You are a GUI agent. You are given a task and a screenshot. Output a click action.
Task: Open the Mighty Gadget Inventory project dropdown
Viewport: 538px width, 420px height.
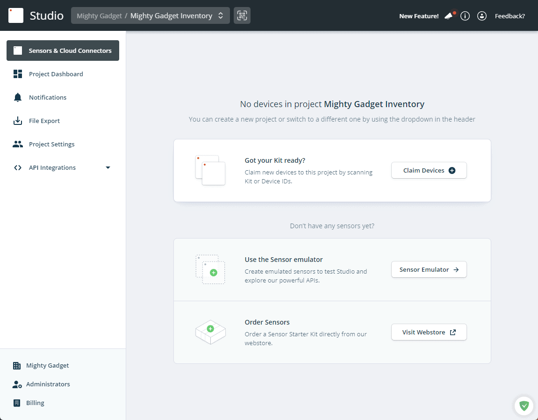click(150, 15)
